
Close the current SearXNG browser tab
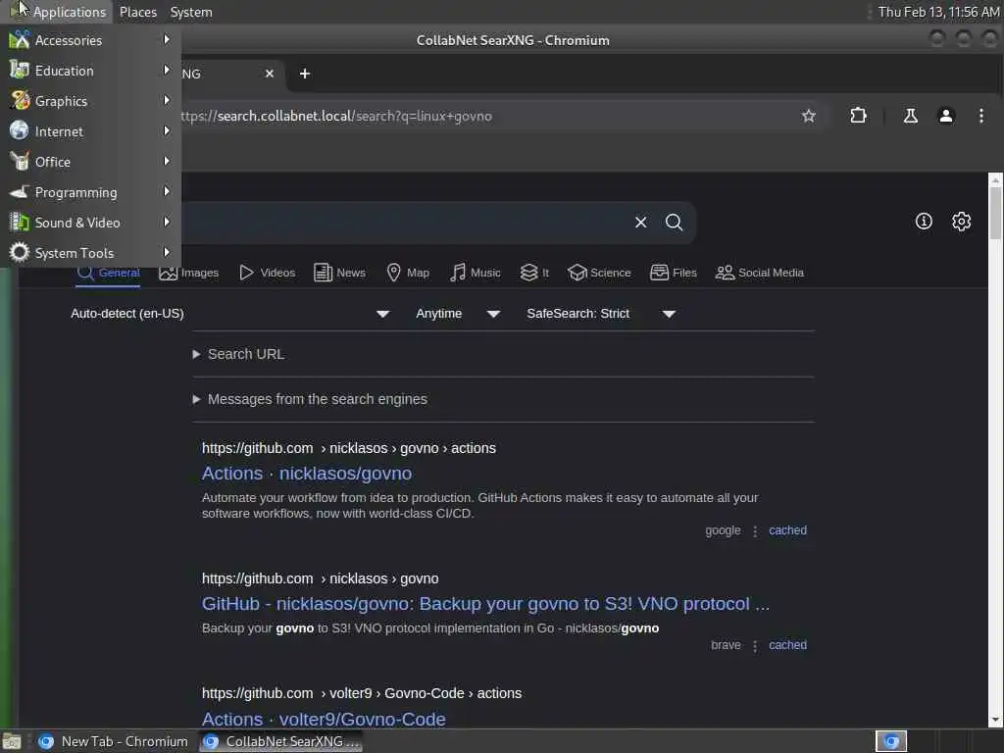[x=270, y=74]
